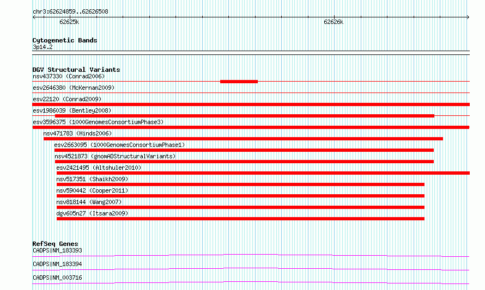Click the red bar under nsv4521873
This screenshot has width=485, height=290.
244,162
